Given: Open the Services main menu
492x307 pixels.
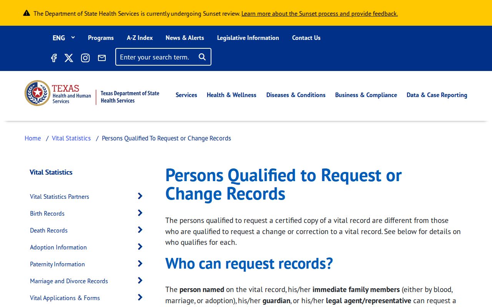Looking at the screenshot, I should [x=186, y=95].
